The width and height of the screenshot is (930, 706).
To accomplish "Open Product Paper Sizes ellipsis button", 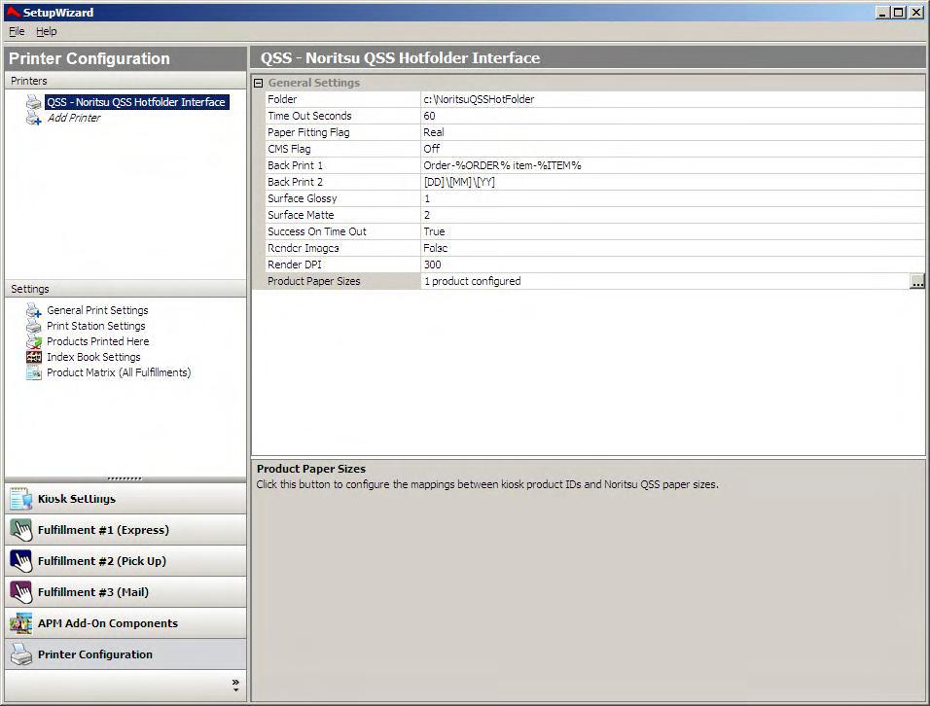I will 917,282.
